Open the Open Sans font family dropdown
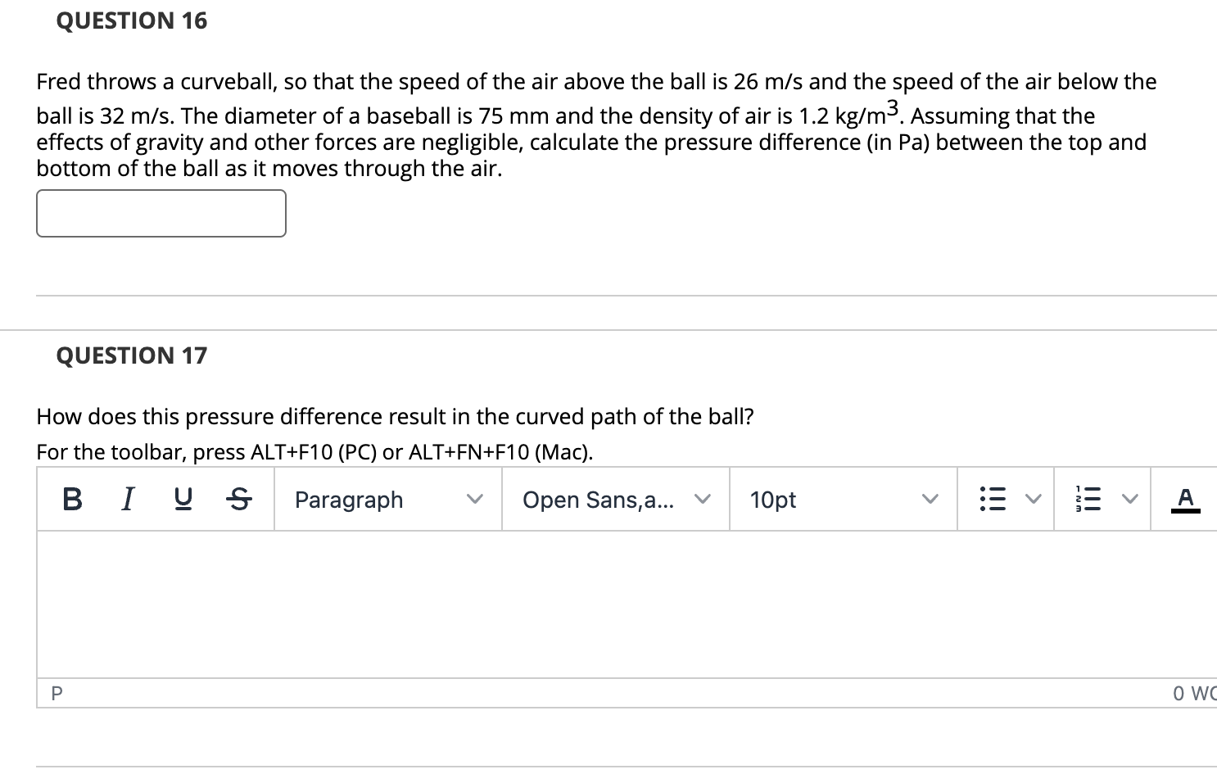The width and height of the screenshot is (1217, 783). click(614, 500)
